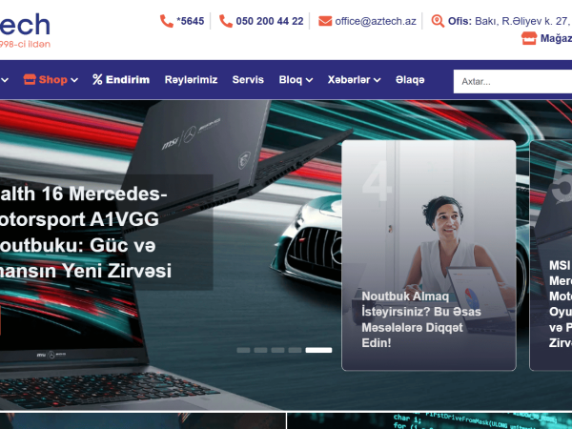The height and width of the screenshot is (429, 572).
Task: Go to the Servis page
Action: coord(248,79)
